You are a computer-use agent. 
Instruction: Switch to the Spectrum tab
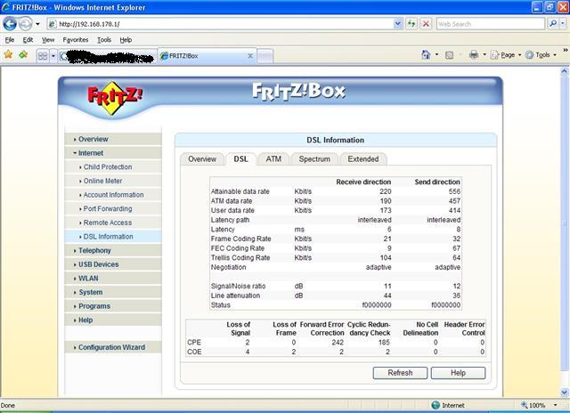(x=314, y=159)
